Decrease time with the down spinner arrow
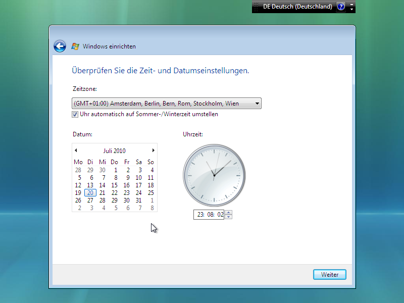Image resolution: width=404 pixels, height=303 pixels. click(228, 217)
